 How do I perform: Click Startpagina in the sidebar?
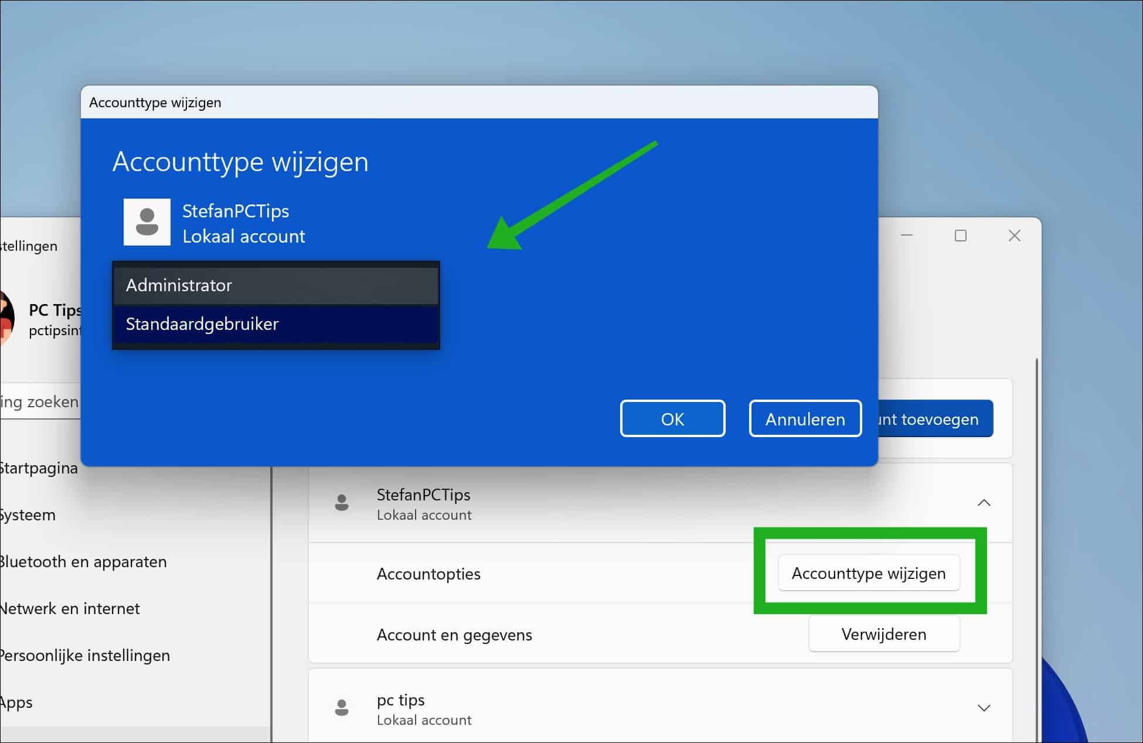(39, 468)
